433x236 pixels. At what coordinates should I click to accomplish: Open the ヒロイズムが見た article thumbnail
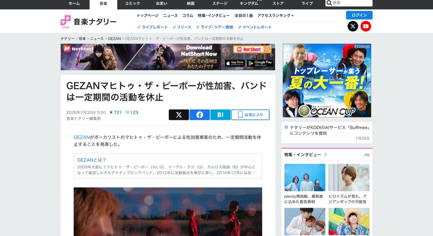349,178
